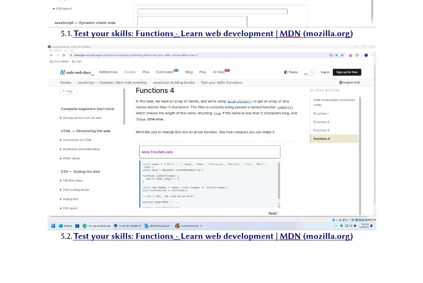Image resolution: width=423 pixels, height=283 pixels.
Task: Click the JavaScript building blocks breadcrumb
Action: click(173, 83)
